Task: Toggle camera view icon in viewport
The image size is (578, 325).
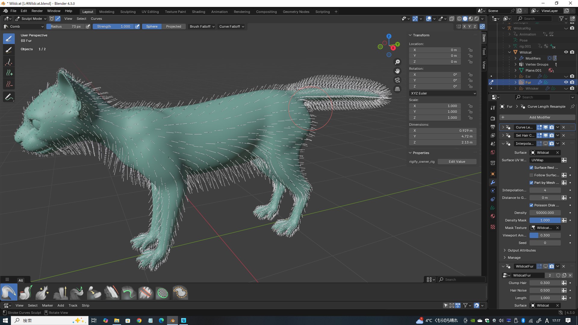Action: 397,80
